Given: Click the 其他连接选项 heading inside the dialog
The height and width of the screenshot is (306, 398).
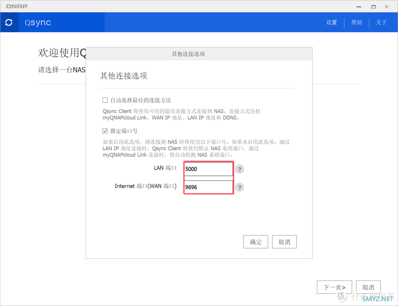Looking at the screenshot, I should point(123,76).
